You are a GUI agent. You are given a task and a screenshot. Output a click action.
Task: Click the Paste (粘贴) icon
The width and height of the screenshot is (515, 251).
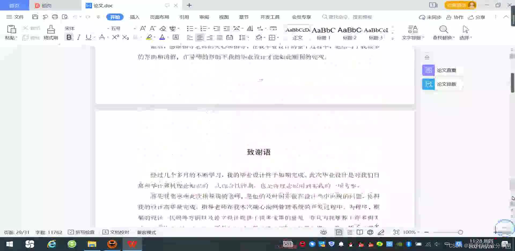(x=11, y=29)
